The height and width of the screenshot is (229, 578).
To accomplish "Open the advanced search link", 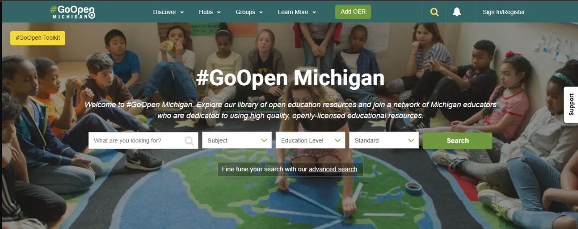I will point(333,169).
